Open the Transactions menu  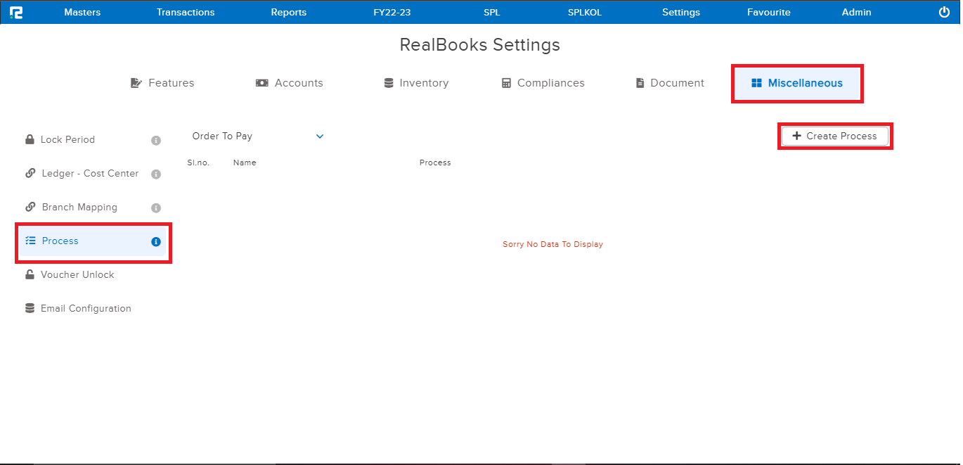[x=186, y=12]
